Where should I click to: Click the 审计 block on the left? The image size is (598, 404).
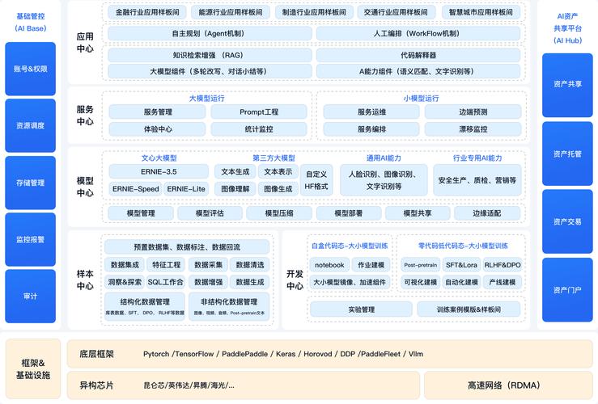click(x=30, y=296)
